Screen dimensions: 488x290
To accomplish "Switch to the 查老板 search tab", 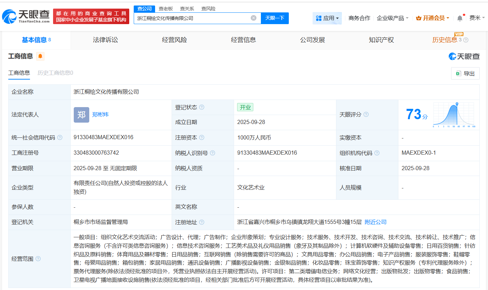I will [x=165, y=9].
